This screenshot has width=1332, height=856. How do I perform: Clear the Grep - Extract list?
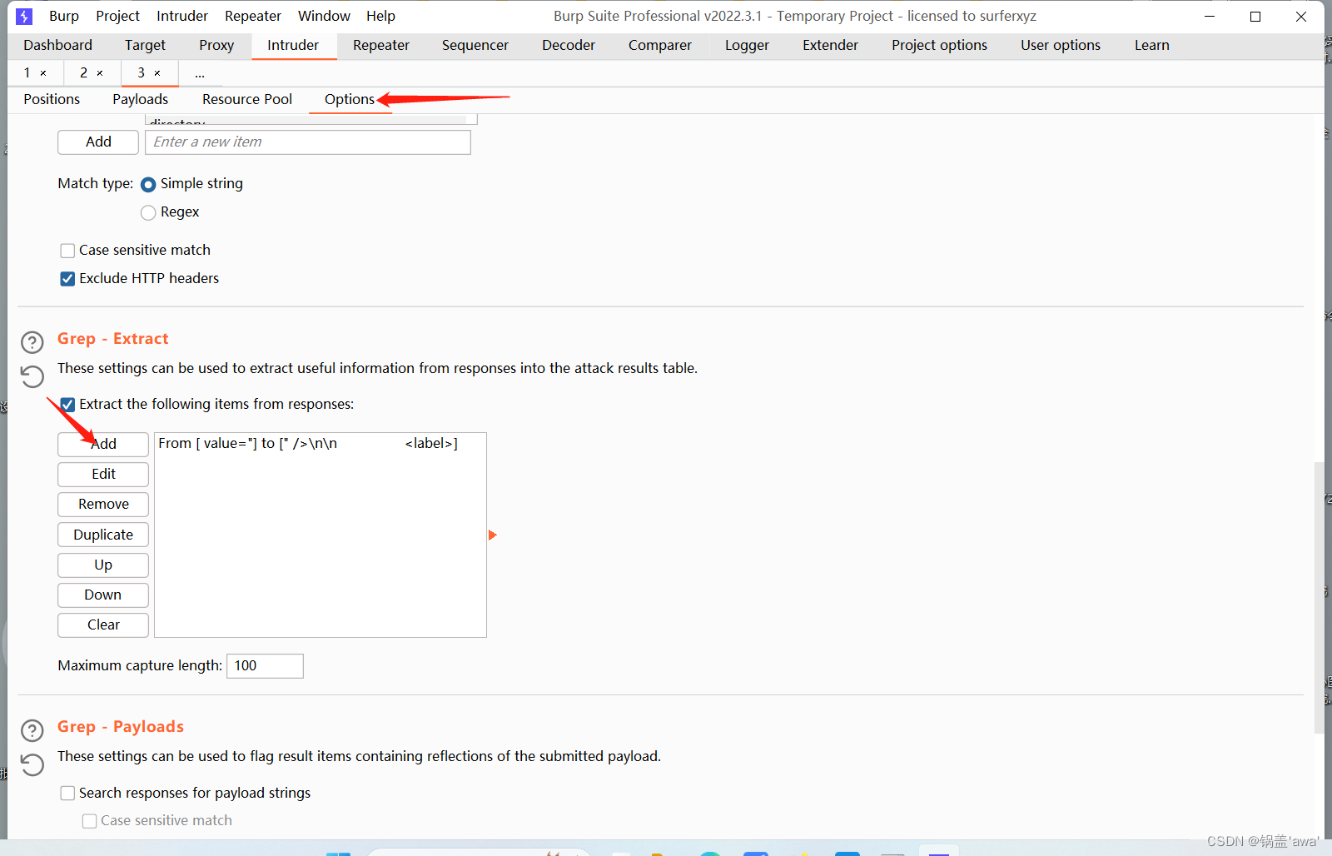103,625
